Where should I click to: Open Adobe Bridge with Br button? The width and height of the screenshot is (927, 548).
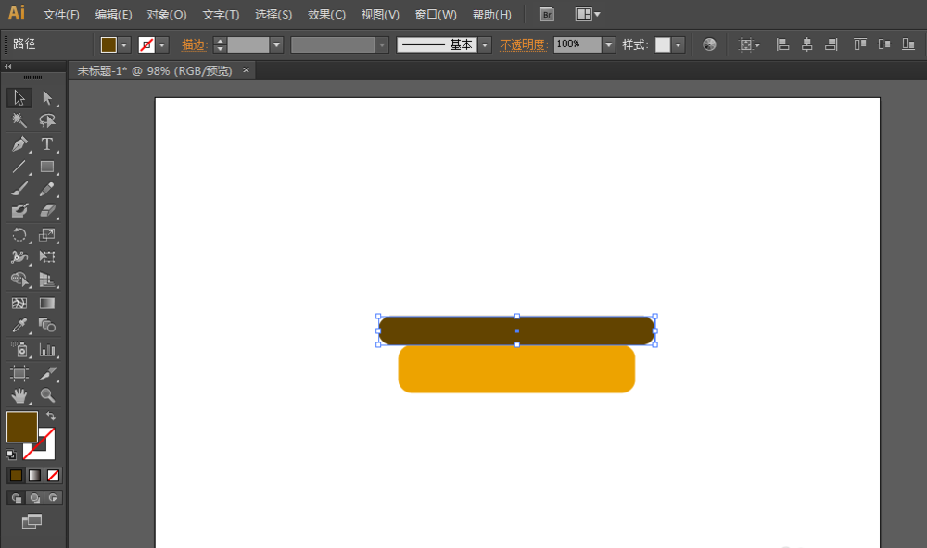click(547, 14)
